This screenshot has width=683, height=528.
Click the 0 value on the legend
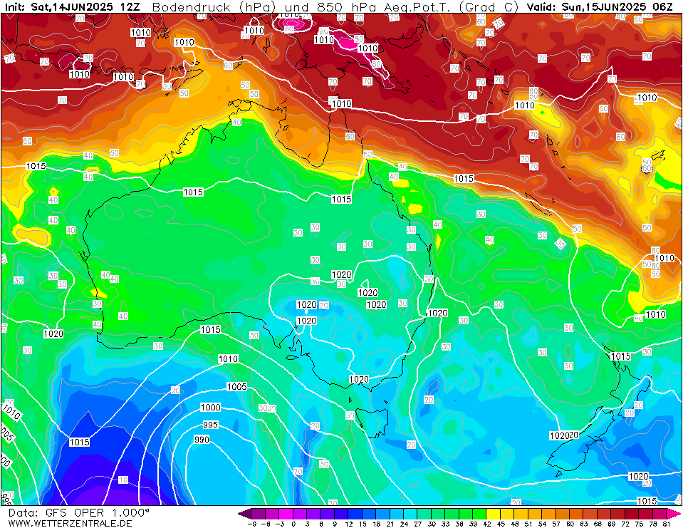(293, 524)
